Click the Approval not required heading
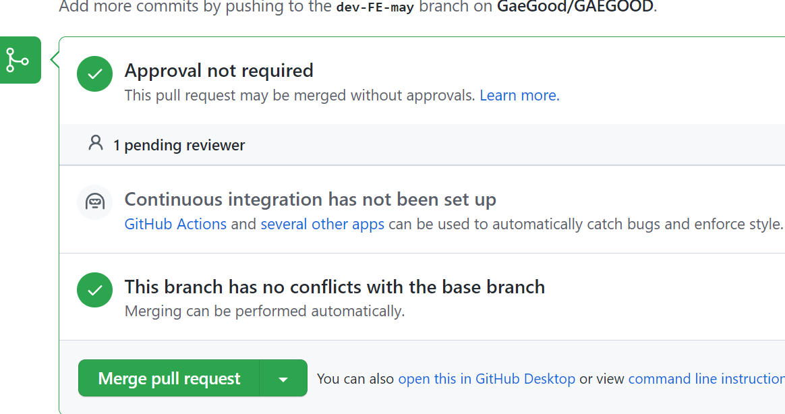785x414 pixels. [219, 71]
